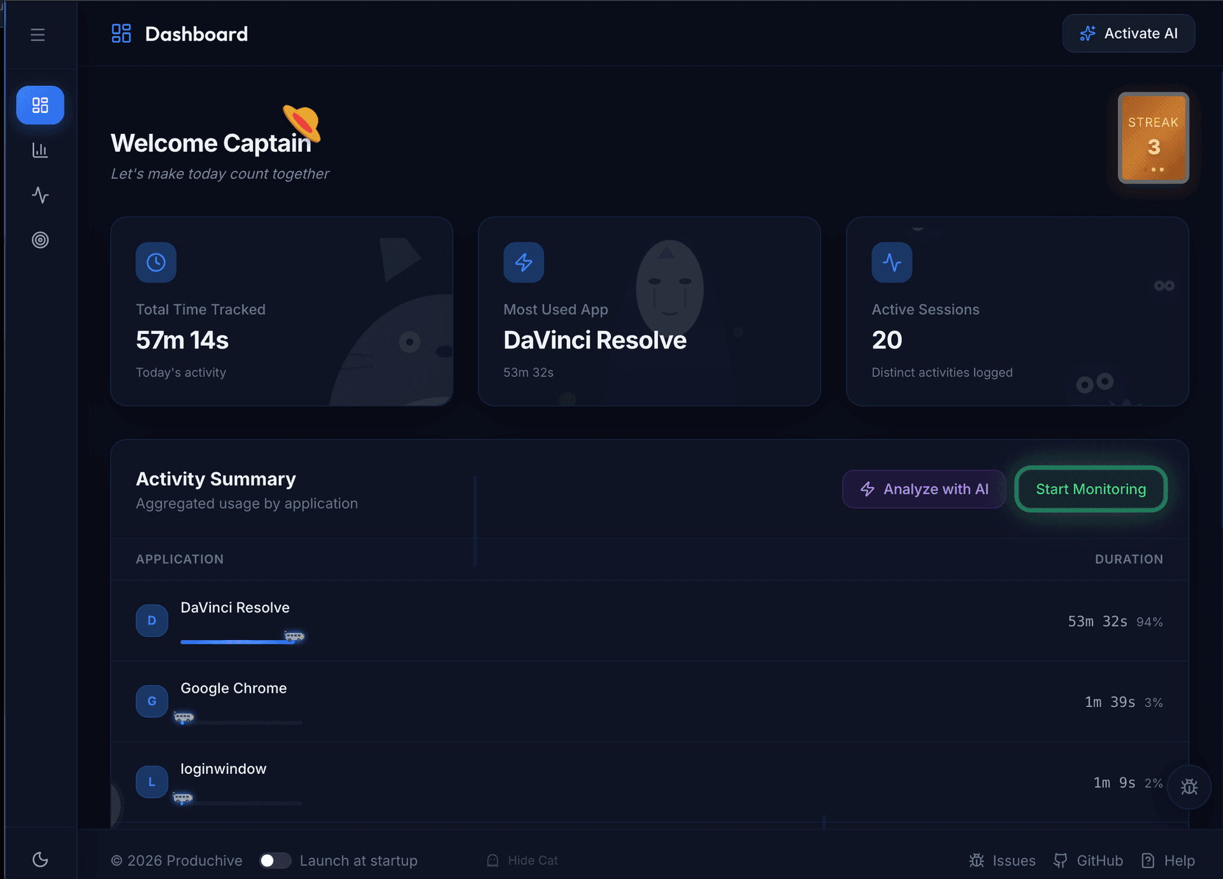Click the 1m 9s duration for loginwindow
The height and width of the screenshot is (879, 1223).
tap(1114, 783)
